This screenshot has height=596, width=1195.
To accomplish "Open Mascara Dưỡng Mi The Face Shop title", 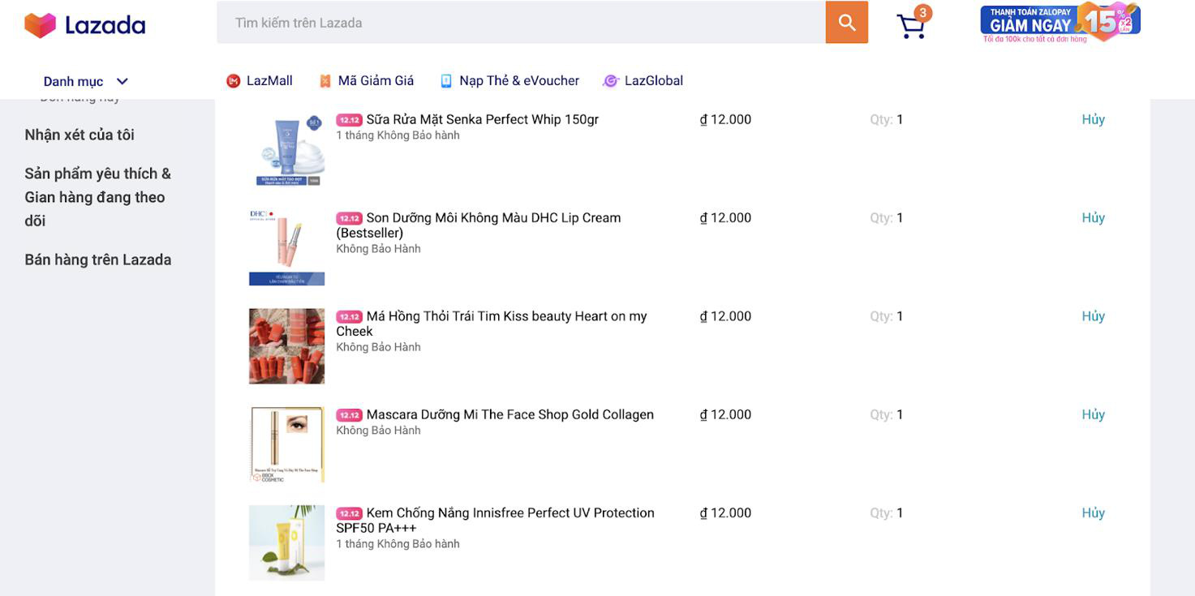I will [x=510, y=414].
